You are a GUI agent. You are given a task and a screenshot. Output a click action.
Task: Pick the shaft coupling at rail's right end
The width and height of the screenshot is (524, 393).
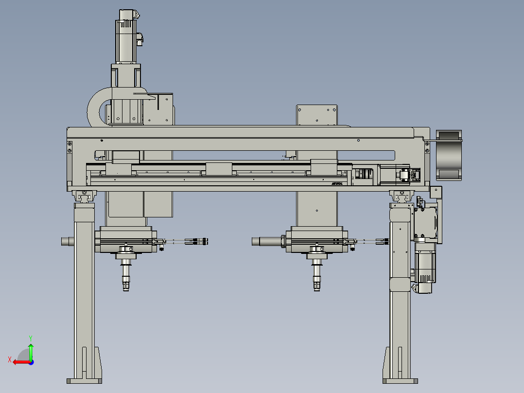coord(364,174)
